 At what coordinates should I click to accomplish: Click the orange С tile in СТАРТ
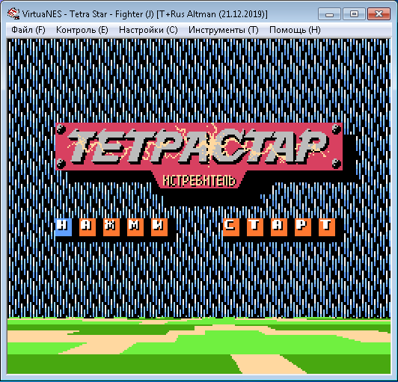coord(230,227)
